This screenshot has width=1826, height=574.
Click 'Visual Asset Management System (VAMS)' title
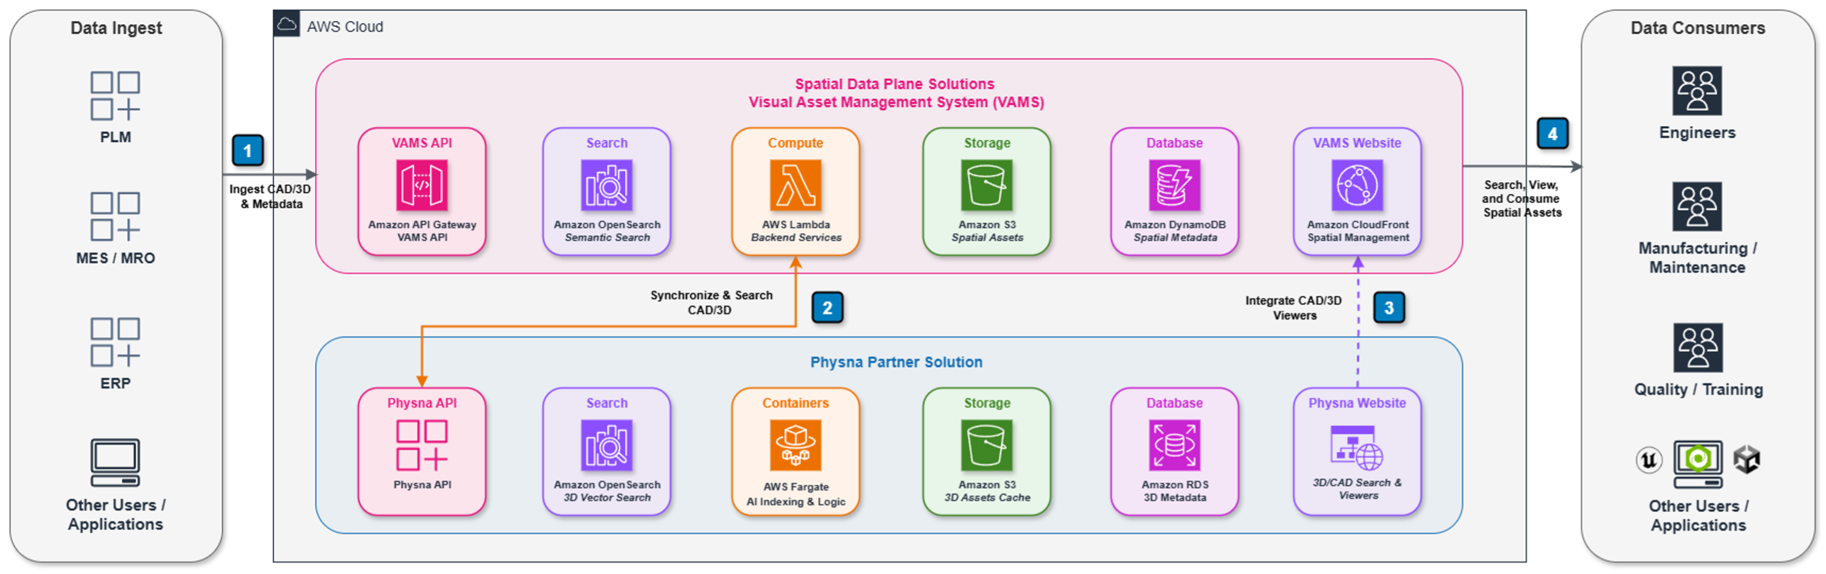pos(896,102)
